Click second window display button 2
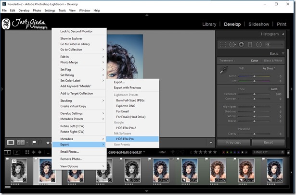 [x=17, y=152]
